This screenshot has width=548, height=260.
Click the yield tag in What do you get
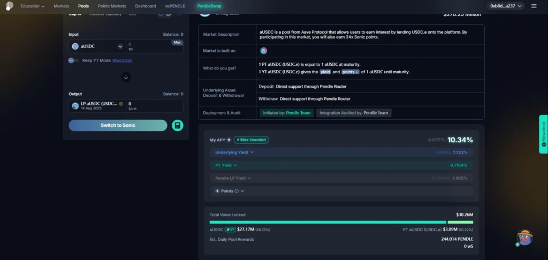[325, 72]
